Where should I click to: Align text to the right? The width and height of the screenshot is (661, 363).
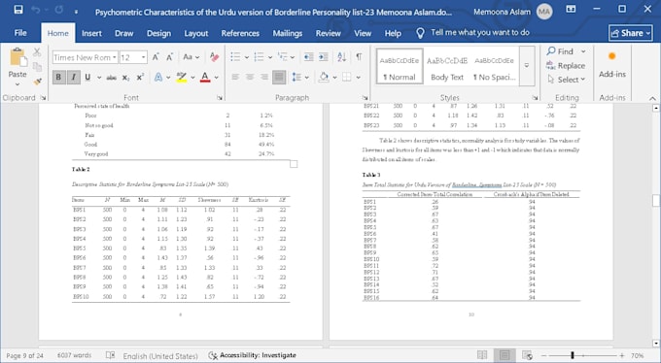[x=263, y=77]
